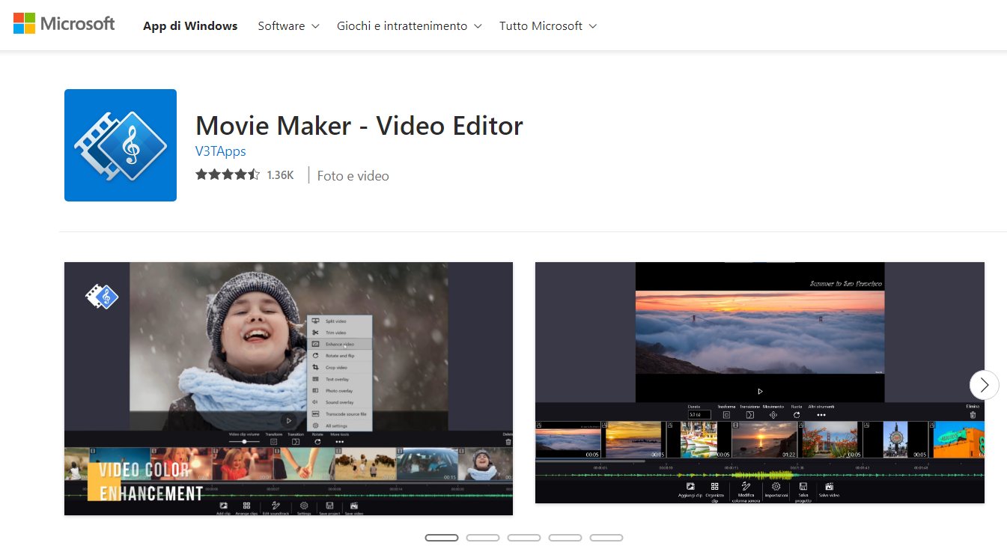1007x558 pixels.
Task: Open the Foto e video category
Action: click(x=353, y=176)
